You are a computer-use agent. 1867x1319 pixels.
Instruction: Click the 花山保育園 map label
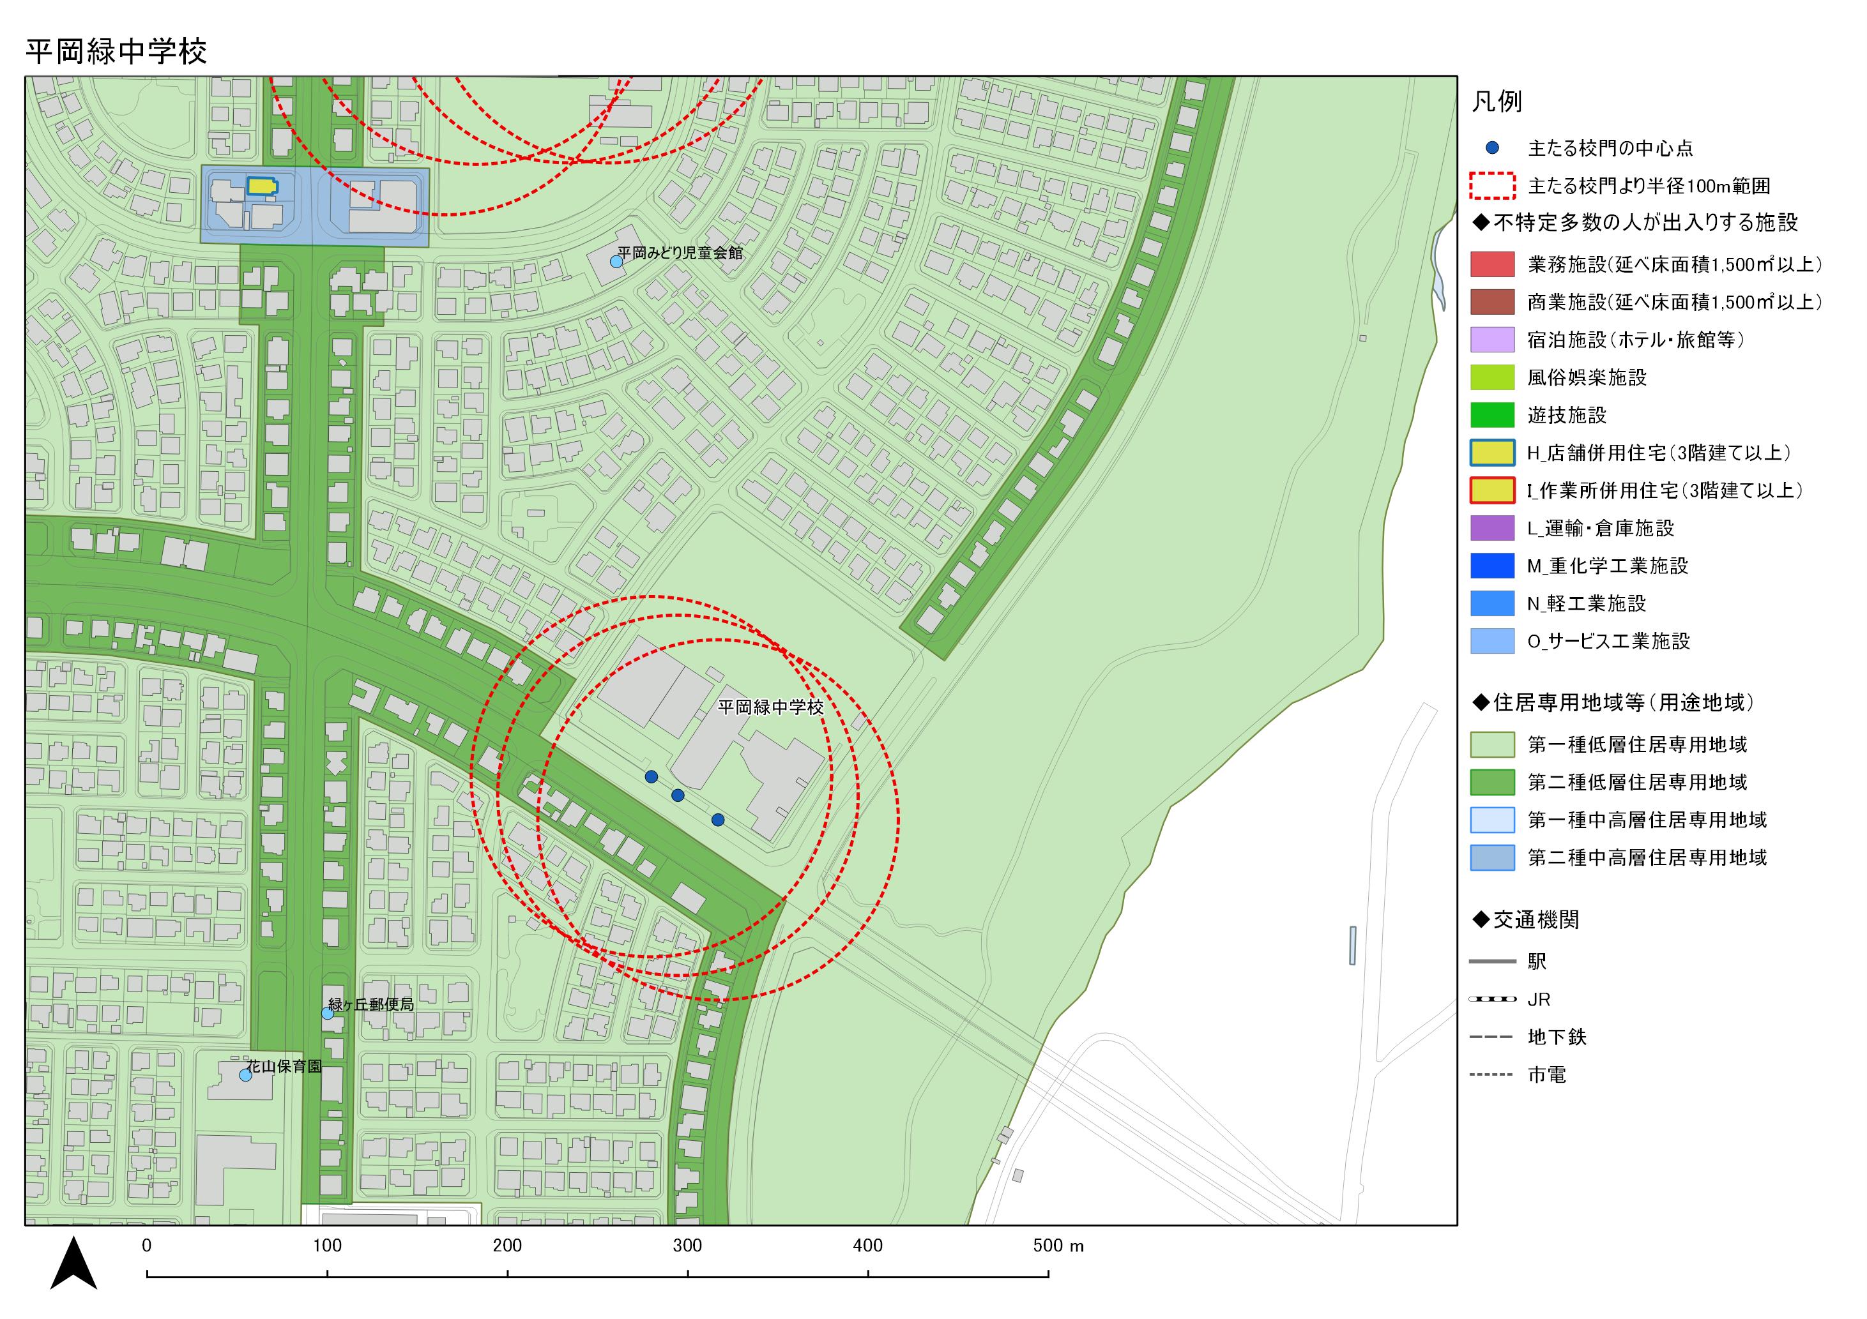coord(284,1066)
